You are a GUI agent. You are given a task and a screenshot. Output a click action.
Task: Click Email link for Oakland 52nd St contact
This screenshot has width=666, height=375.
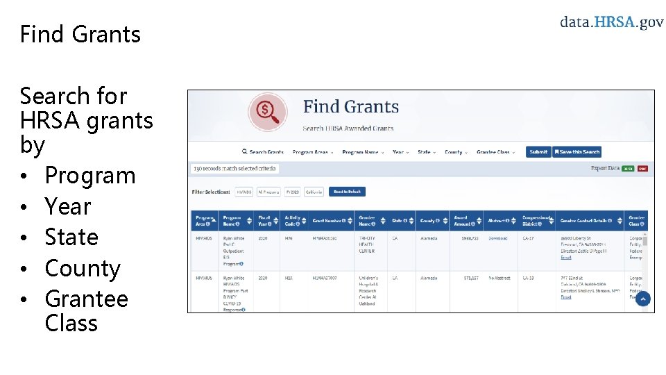click(x=566, y=297)
